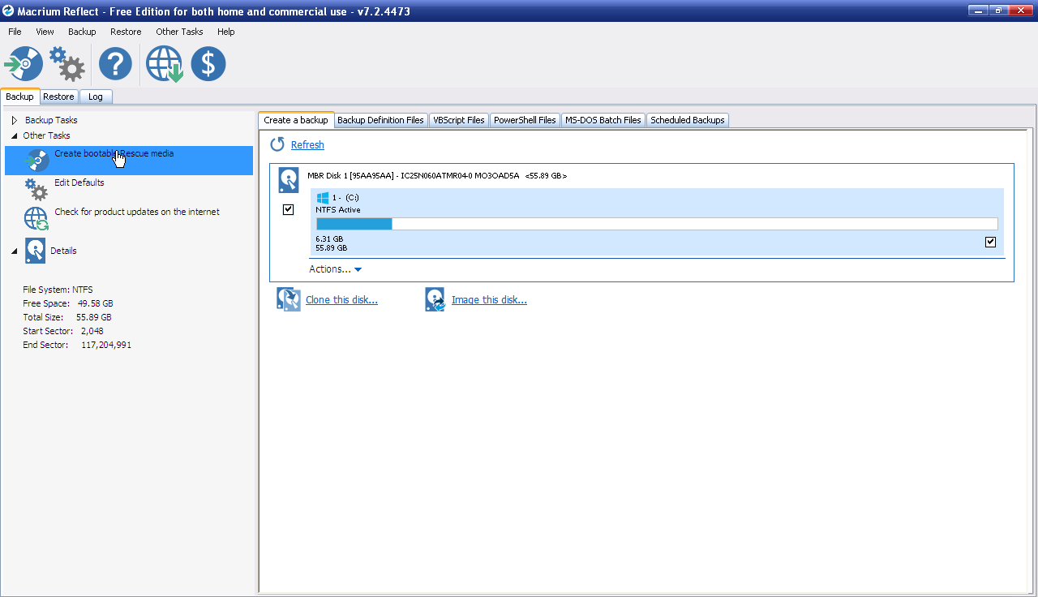Click the MBR Disk 1 hard drive icon
The image size is (1038, 597).
[x=289, y=180]
